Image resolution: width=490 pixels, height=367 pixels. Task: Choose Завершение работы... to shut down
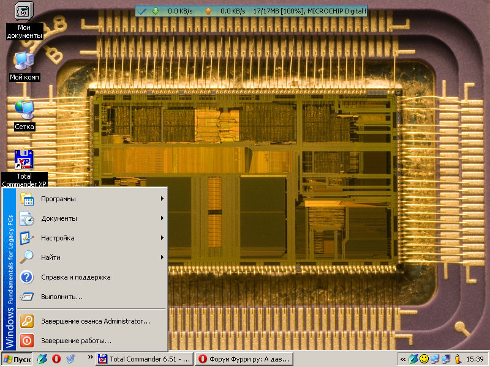(76, 341)
